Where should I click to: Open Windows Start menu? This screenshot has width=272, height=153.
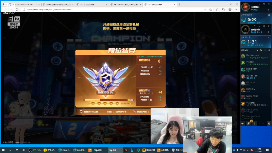(3, 150)
